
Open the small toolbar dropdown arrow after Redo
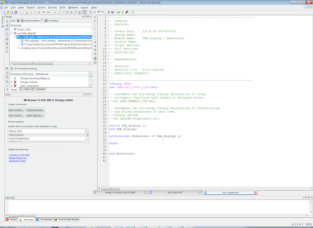pos(54,12)
